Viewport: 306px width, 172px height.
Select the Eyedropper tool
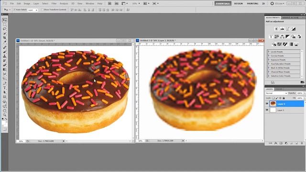(x=5, y=42)
